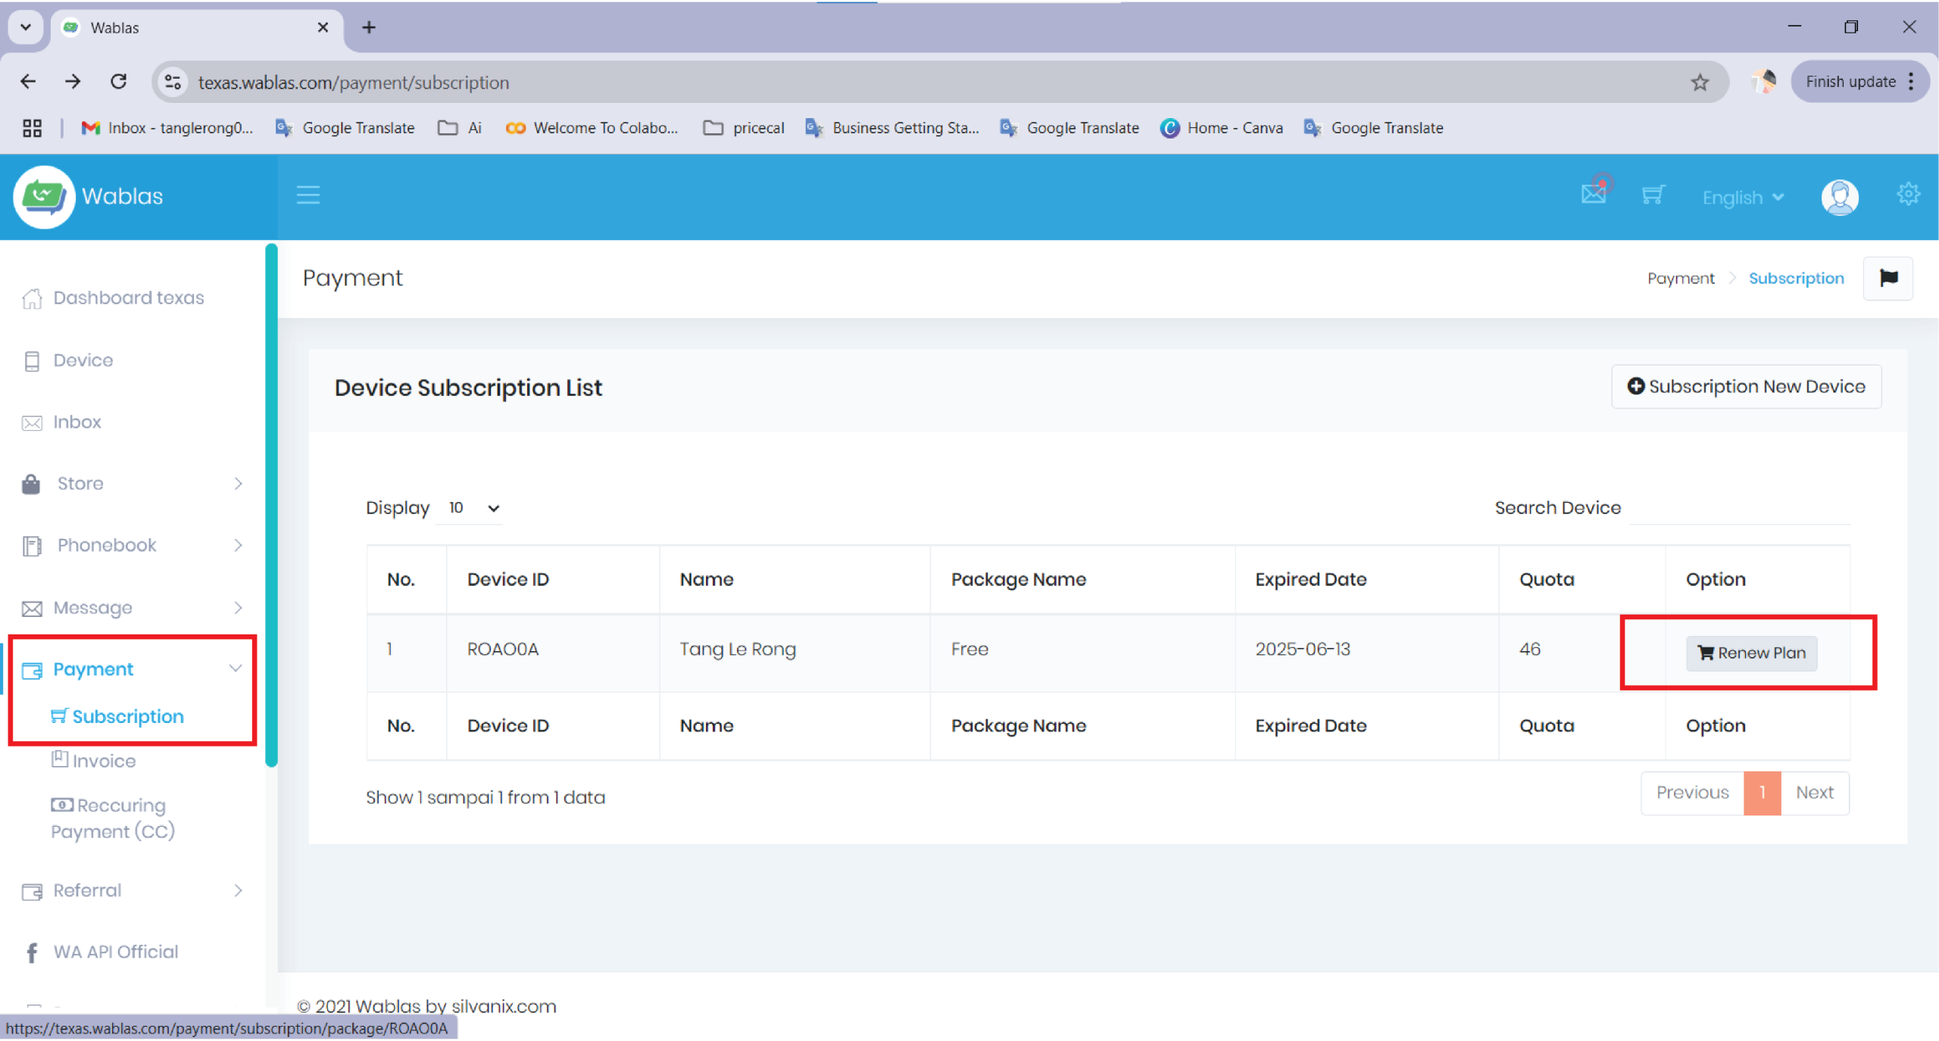Click the Previous pagination button
This screenshot has height=1041, width=1939.
(1692, 793)
